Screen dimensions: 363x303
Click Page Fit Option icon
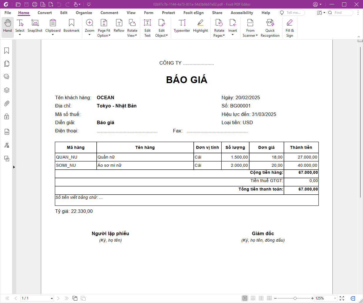(x=104, y=23)
